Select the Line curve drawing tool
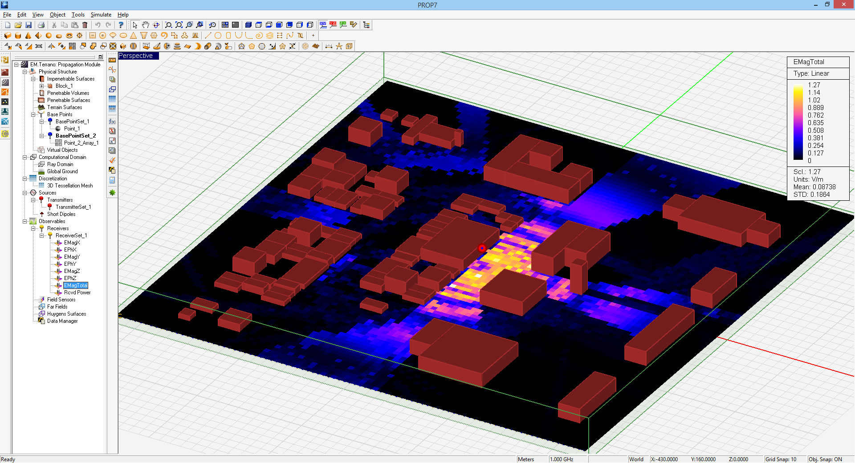Image resolution: width=855 pixels, height=463 pixels. (208, 36)
